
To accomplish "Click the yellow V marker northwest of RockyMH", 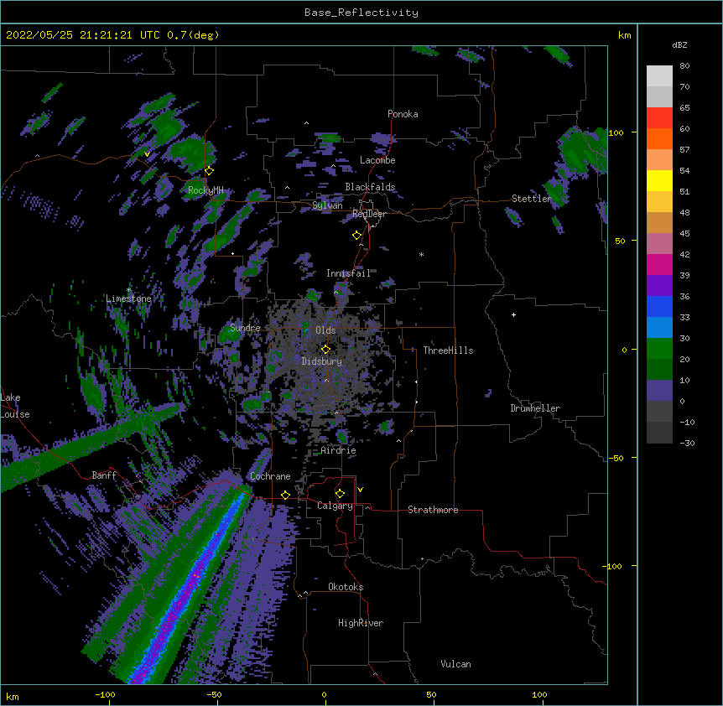I will [x=147, y=154].
